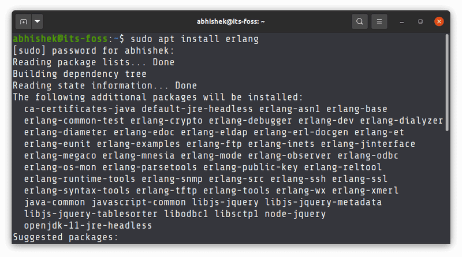Click the terminal vertical scrollbar
This screenshot has height=257, width=462.
pyautogui.click(x=447, y=116)
